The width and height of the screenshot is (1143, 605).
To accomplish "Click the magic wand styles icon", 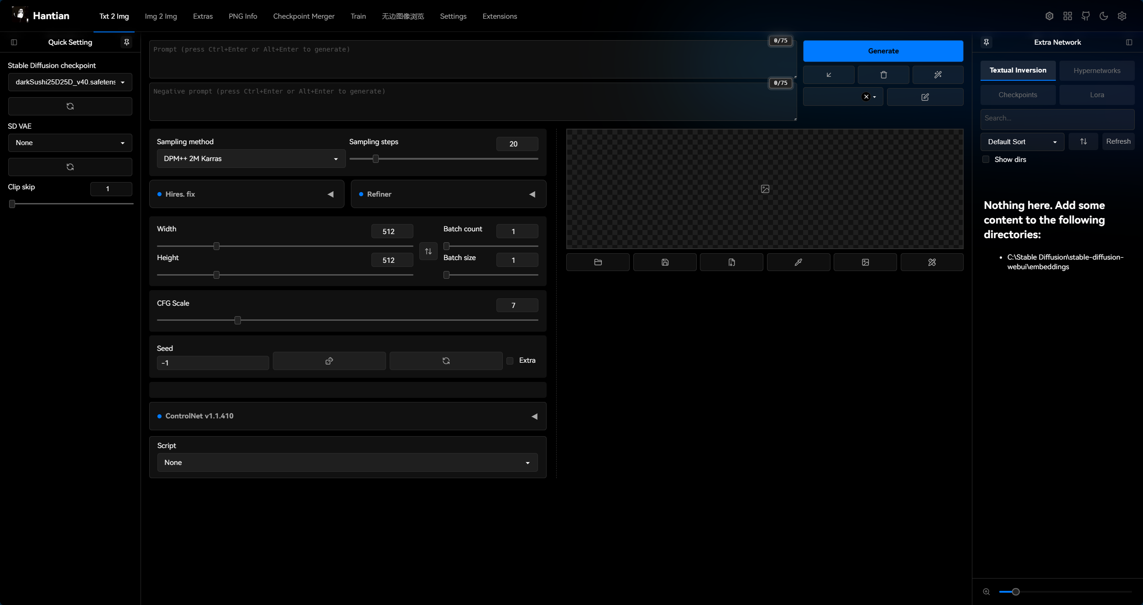I will pyautogui.click(x=938, y=75).
